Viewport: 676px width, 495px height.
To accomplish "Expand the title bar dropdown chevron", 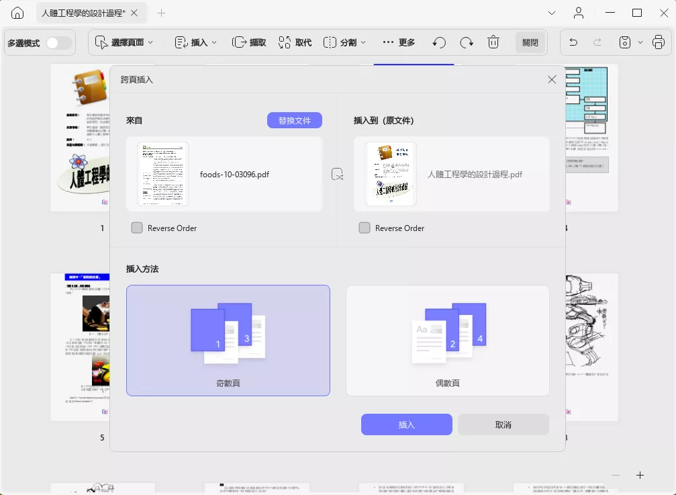I will click(551, 13).
